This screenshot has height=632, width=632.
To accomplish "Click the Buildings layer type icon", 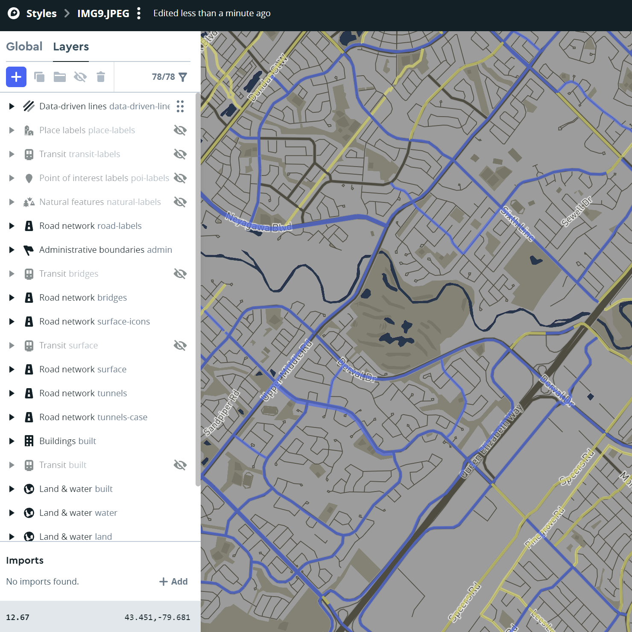I will point(29,441).
